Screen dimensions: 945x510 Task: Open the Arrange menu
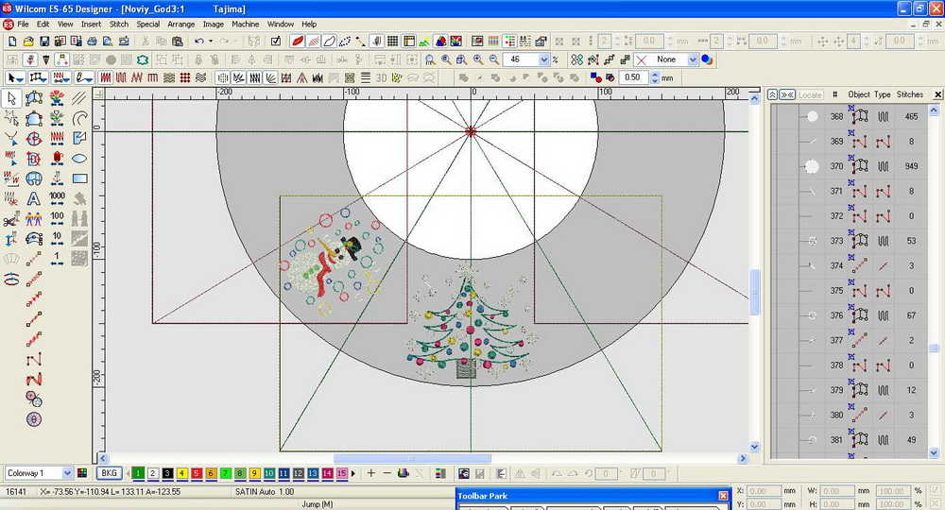(x=180, y=25)
